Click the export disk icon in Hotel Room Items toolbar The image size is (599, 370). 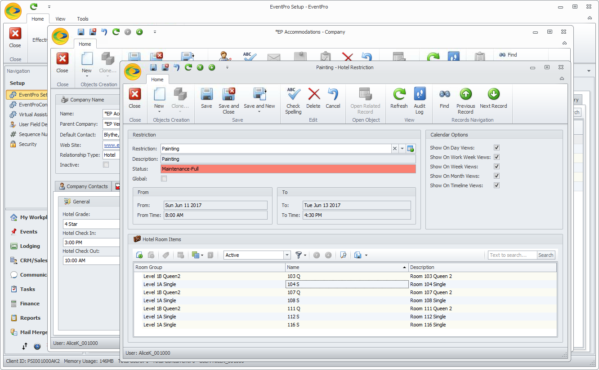(x=358, y=255)
